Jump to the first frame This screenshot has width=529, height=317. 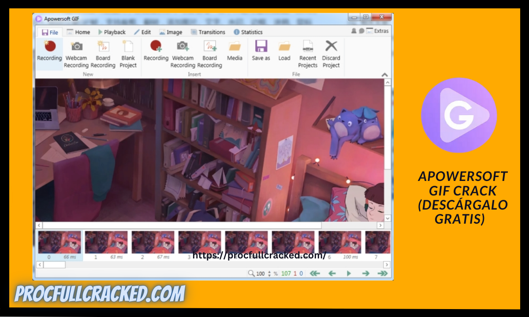tap(315, 273)
